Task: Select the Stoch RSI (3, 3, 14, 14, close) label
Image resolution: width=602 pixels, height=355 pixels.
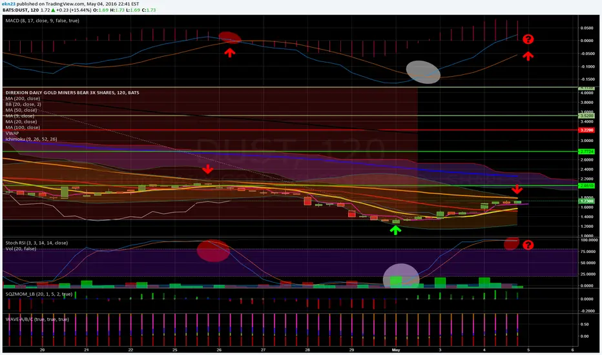Action: click(36, 243)
